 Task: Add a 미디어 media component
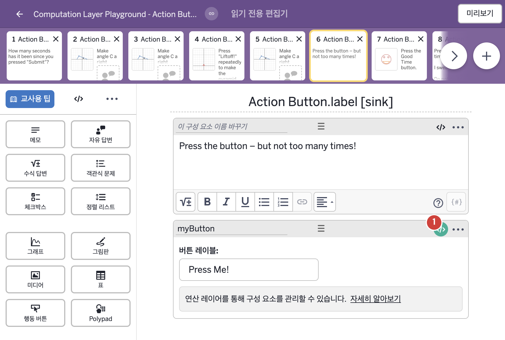(35, 279)
